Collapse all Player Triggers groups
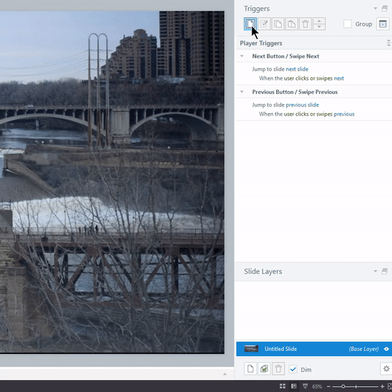The image size is (392, 392). point(389,43)
